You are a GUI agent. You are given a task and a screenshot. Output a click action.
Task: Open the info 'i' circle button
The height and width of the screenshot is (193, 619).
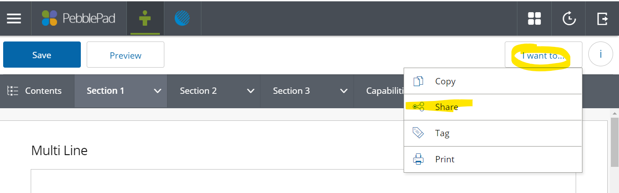pyautogui.click(x=600, y=55)
